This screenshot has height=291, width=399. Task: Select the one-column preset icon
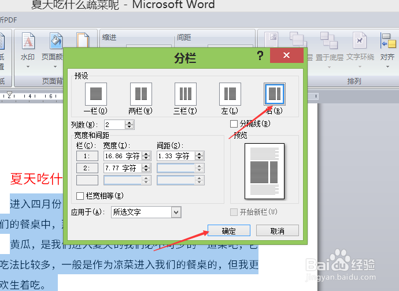[95, 94]
